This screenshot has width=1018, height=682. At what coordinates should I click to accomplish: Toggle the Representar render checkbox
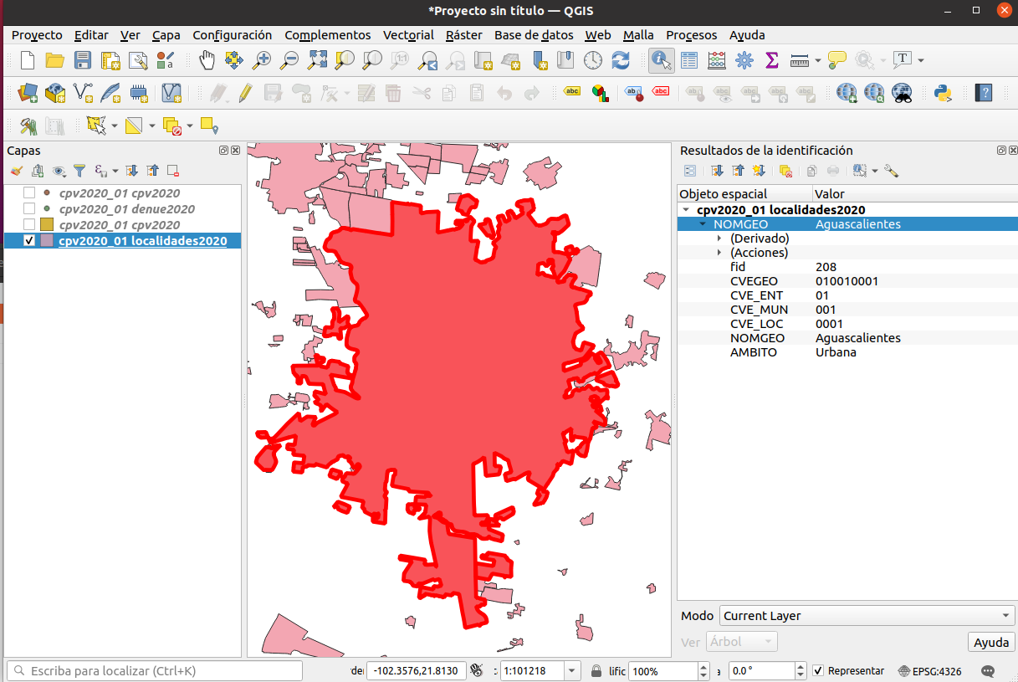click(818, 671)
